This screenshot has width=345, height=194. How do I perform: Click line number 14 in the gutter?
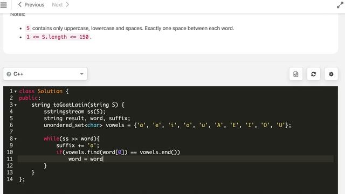[10, 179]
